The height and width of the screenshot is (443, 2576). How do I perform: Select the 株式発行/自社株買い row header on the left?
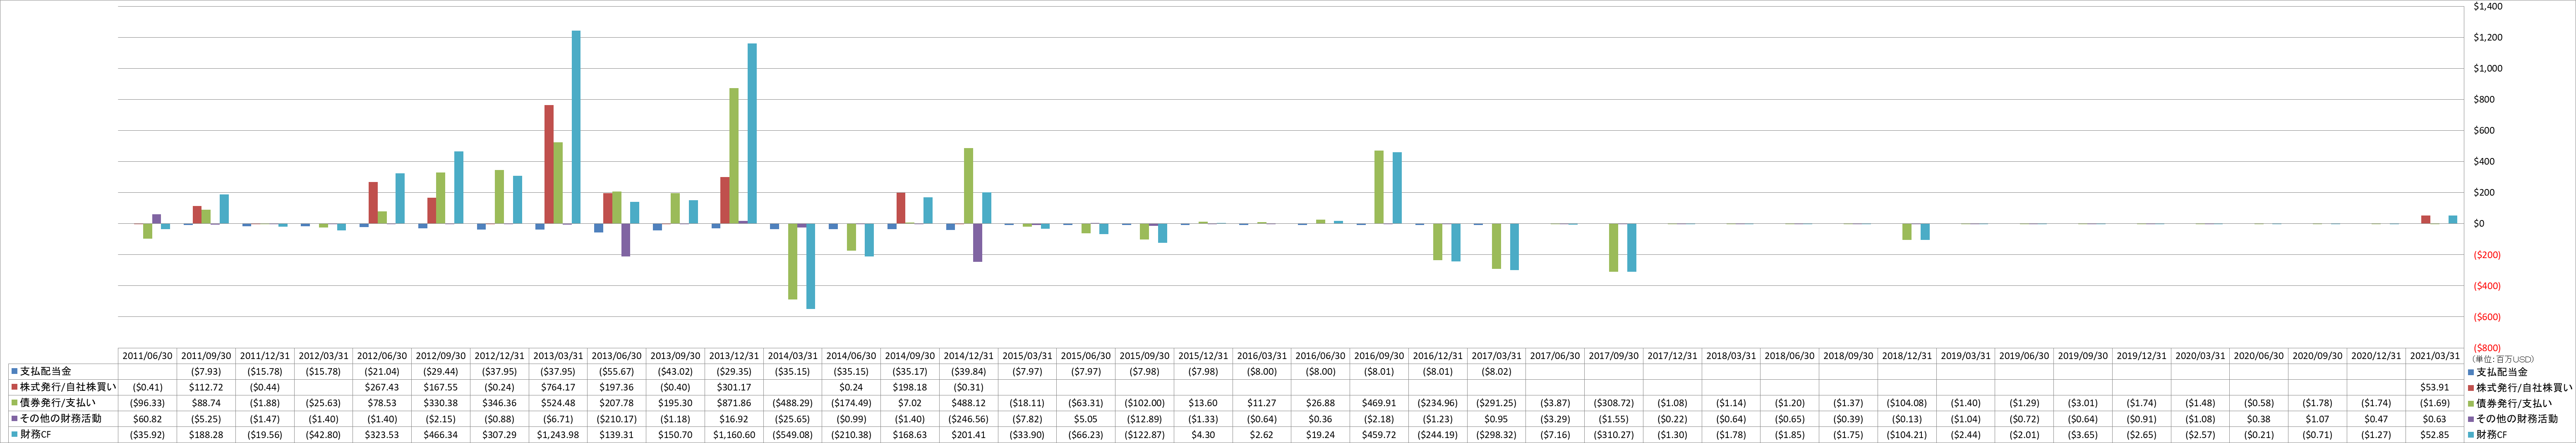pos(62,387)
